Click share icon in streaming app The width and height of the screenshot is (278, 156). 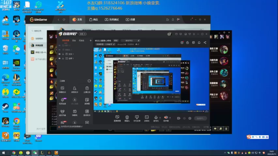pyautogui.click(x=205, y=43)
